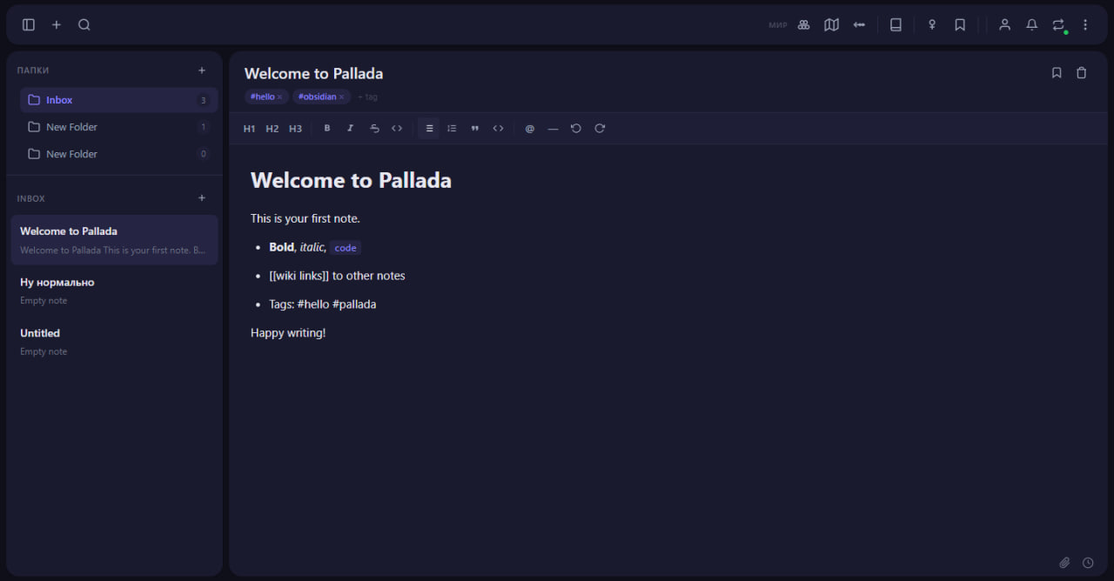Remove the #hello tag with its x

coord(279,97)
